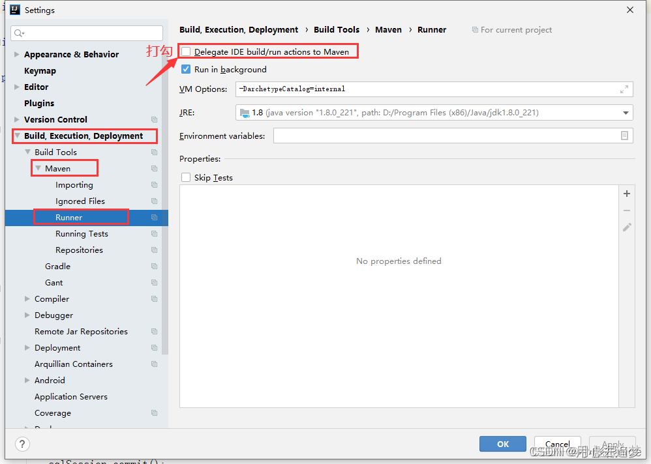Collapse the Build Tools node
This screenshot has height=464, width=651.
click(x=28, y=152)
